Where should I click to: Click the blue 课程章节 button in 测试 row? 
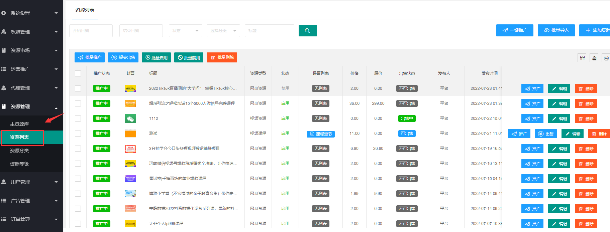(320, 134)
